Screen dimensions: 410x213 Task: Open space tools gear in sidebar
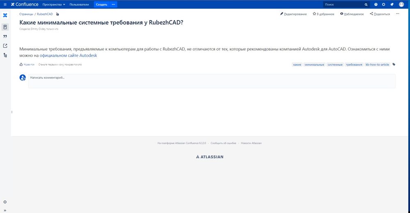[5, 202]
